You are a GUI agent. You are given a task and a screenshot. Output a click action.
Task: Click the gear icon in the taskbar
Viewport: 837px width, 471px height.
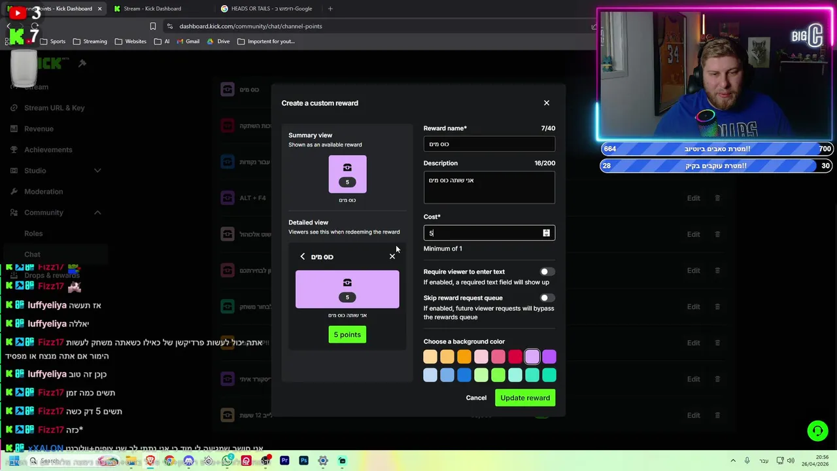tap(323, 461)
